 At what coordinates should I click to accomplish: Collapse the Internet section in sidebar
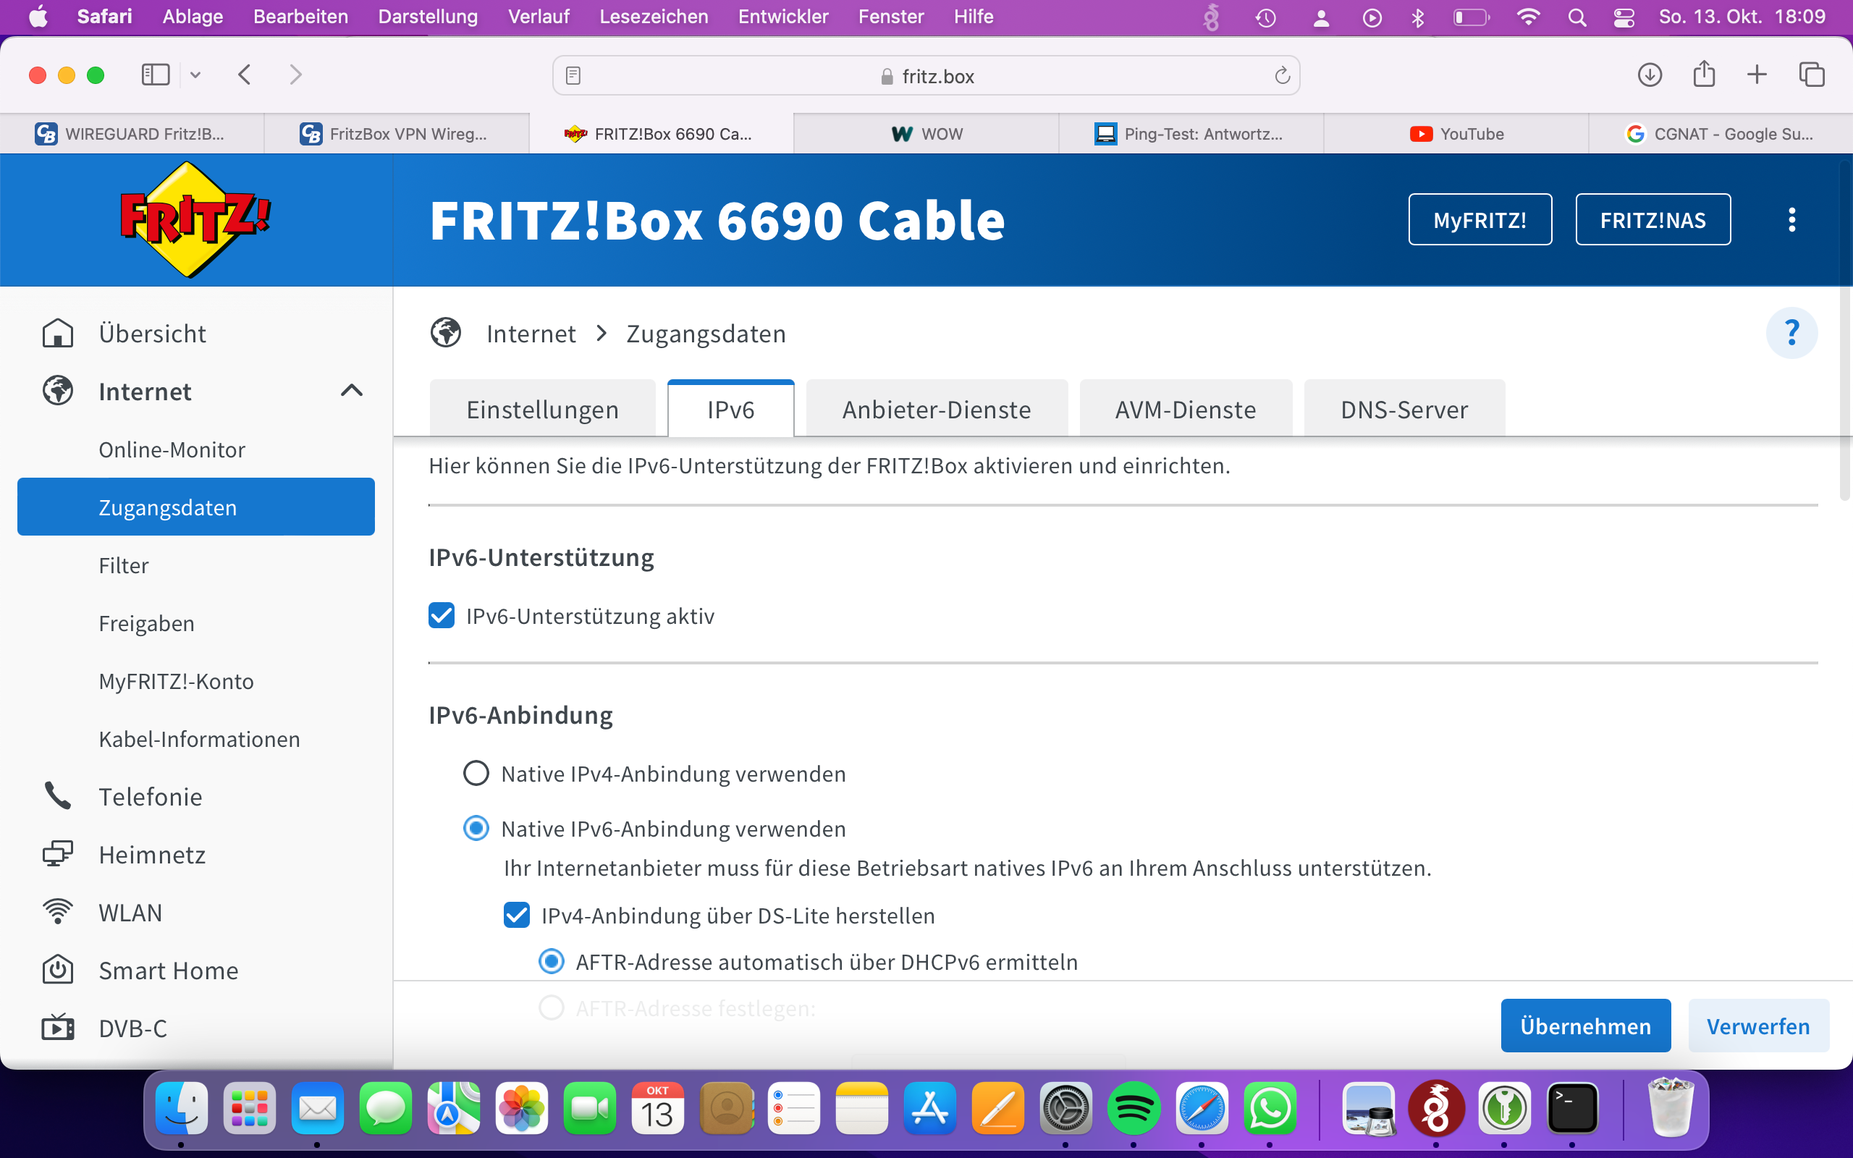point(350,392)
